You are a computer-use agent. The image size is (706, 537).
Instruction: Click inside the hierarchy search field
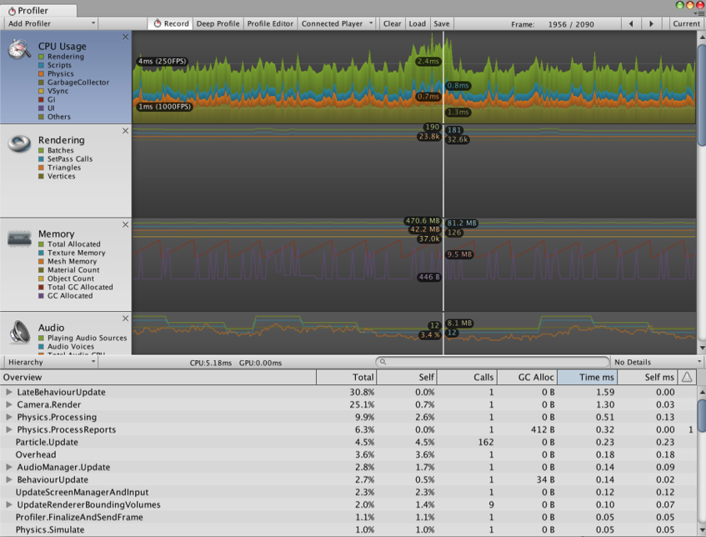[492, 362]
